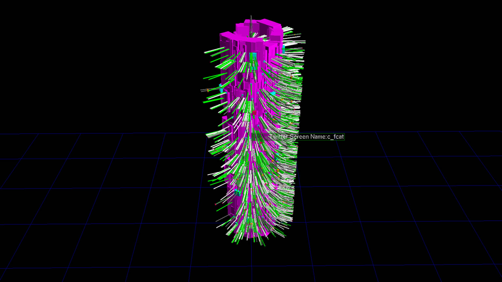Select the cyan block at tower's upper-right edge
This screenshot has height=282, width=502.
point(283,50)
